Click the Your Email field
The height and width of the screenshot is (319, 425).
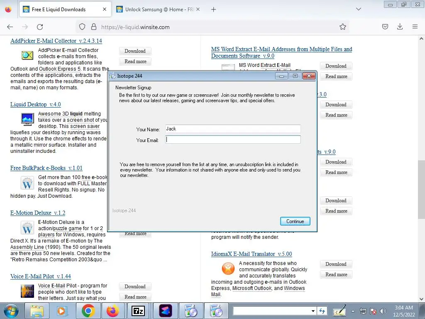(233, 140)
